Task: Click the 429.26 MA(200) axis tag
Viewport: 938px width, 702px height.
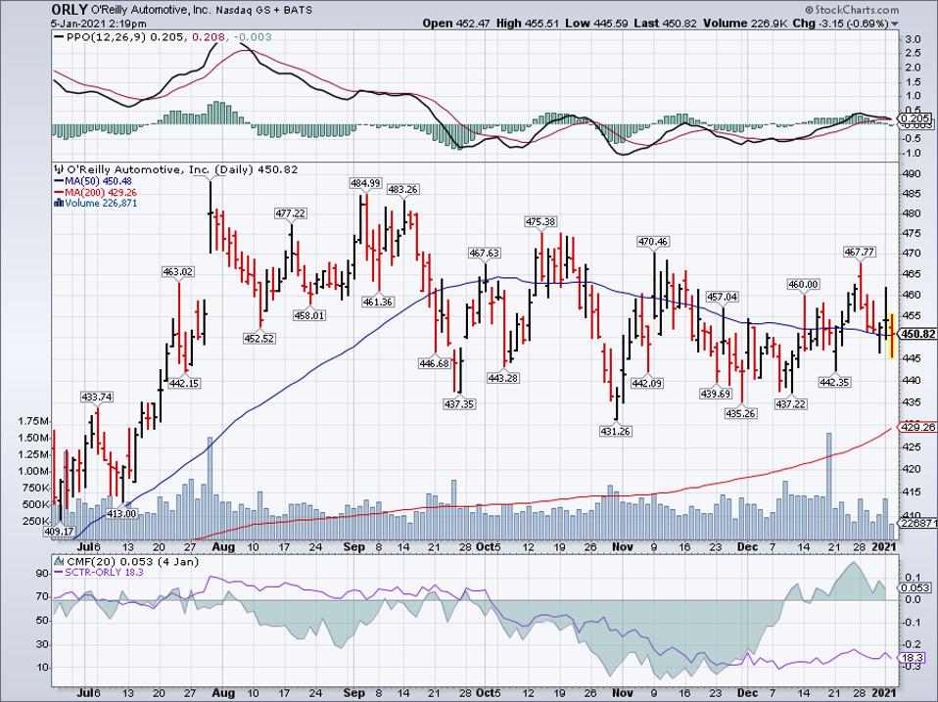Action: click(917, 427)
